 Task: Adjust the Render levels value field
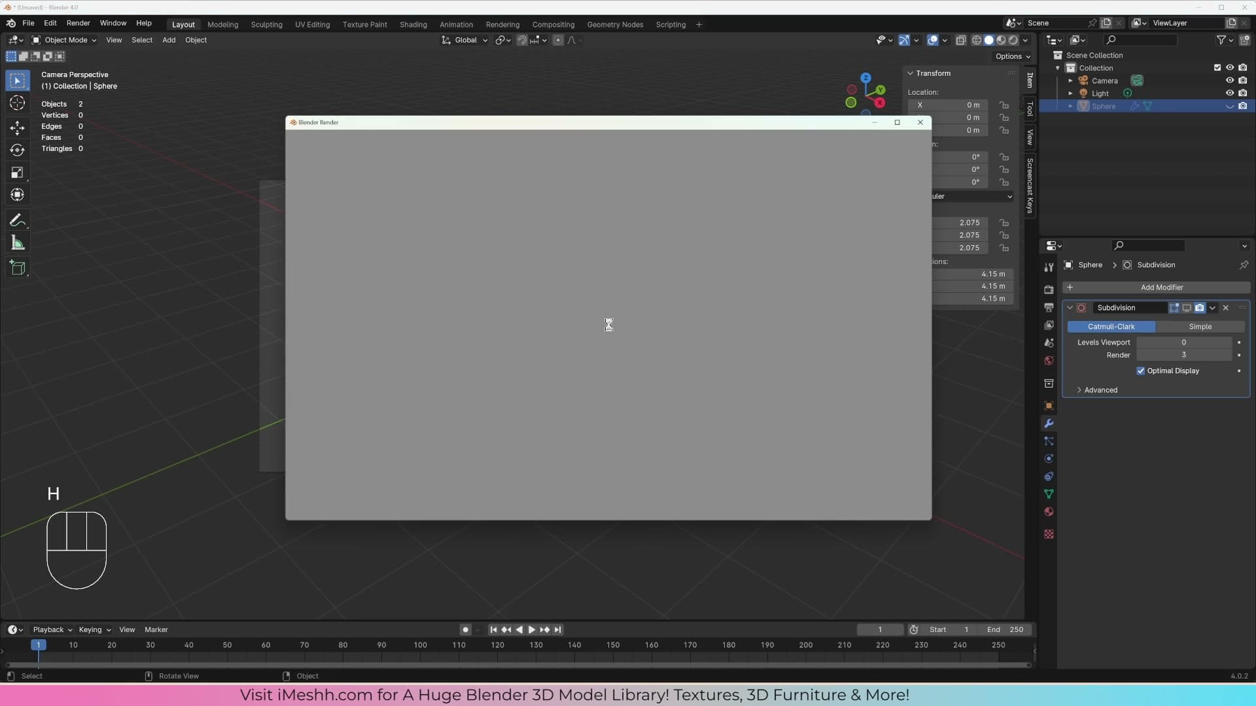pos(1183,355)
